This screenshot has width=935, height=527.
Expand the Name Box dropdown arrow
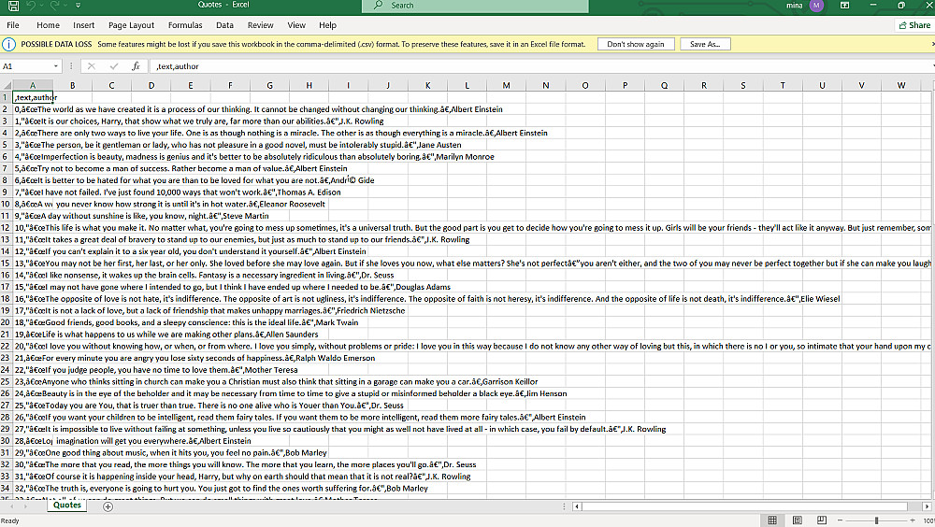[56, 66]
